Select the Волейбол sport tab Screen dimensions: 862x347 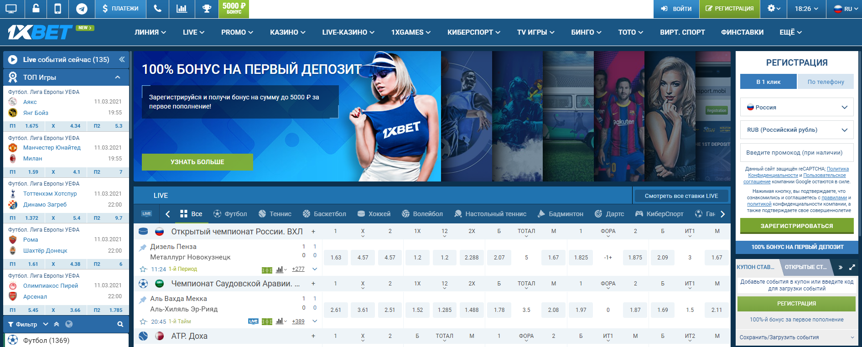coord(422,214)
